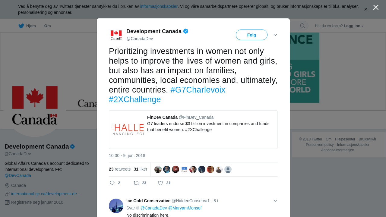Click the #2XChallenge hashtag in the tweet
This screenshot has height=217, width=386.
[x=135, y=99]
